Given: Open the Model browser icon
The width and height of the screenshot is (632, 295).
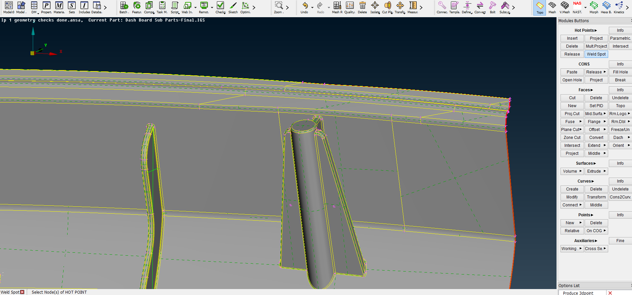Looking at the screenshot, I should tap(21, 7).
